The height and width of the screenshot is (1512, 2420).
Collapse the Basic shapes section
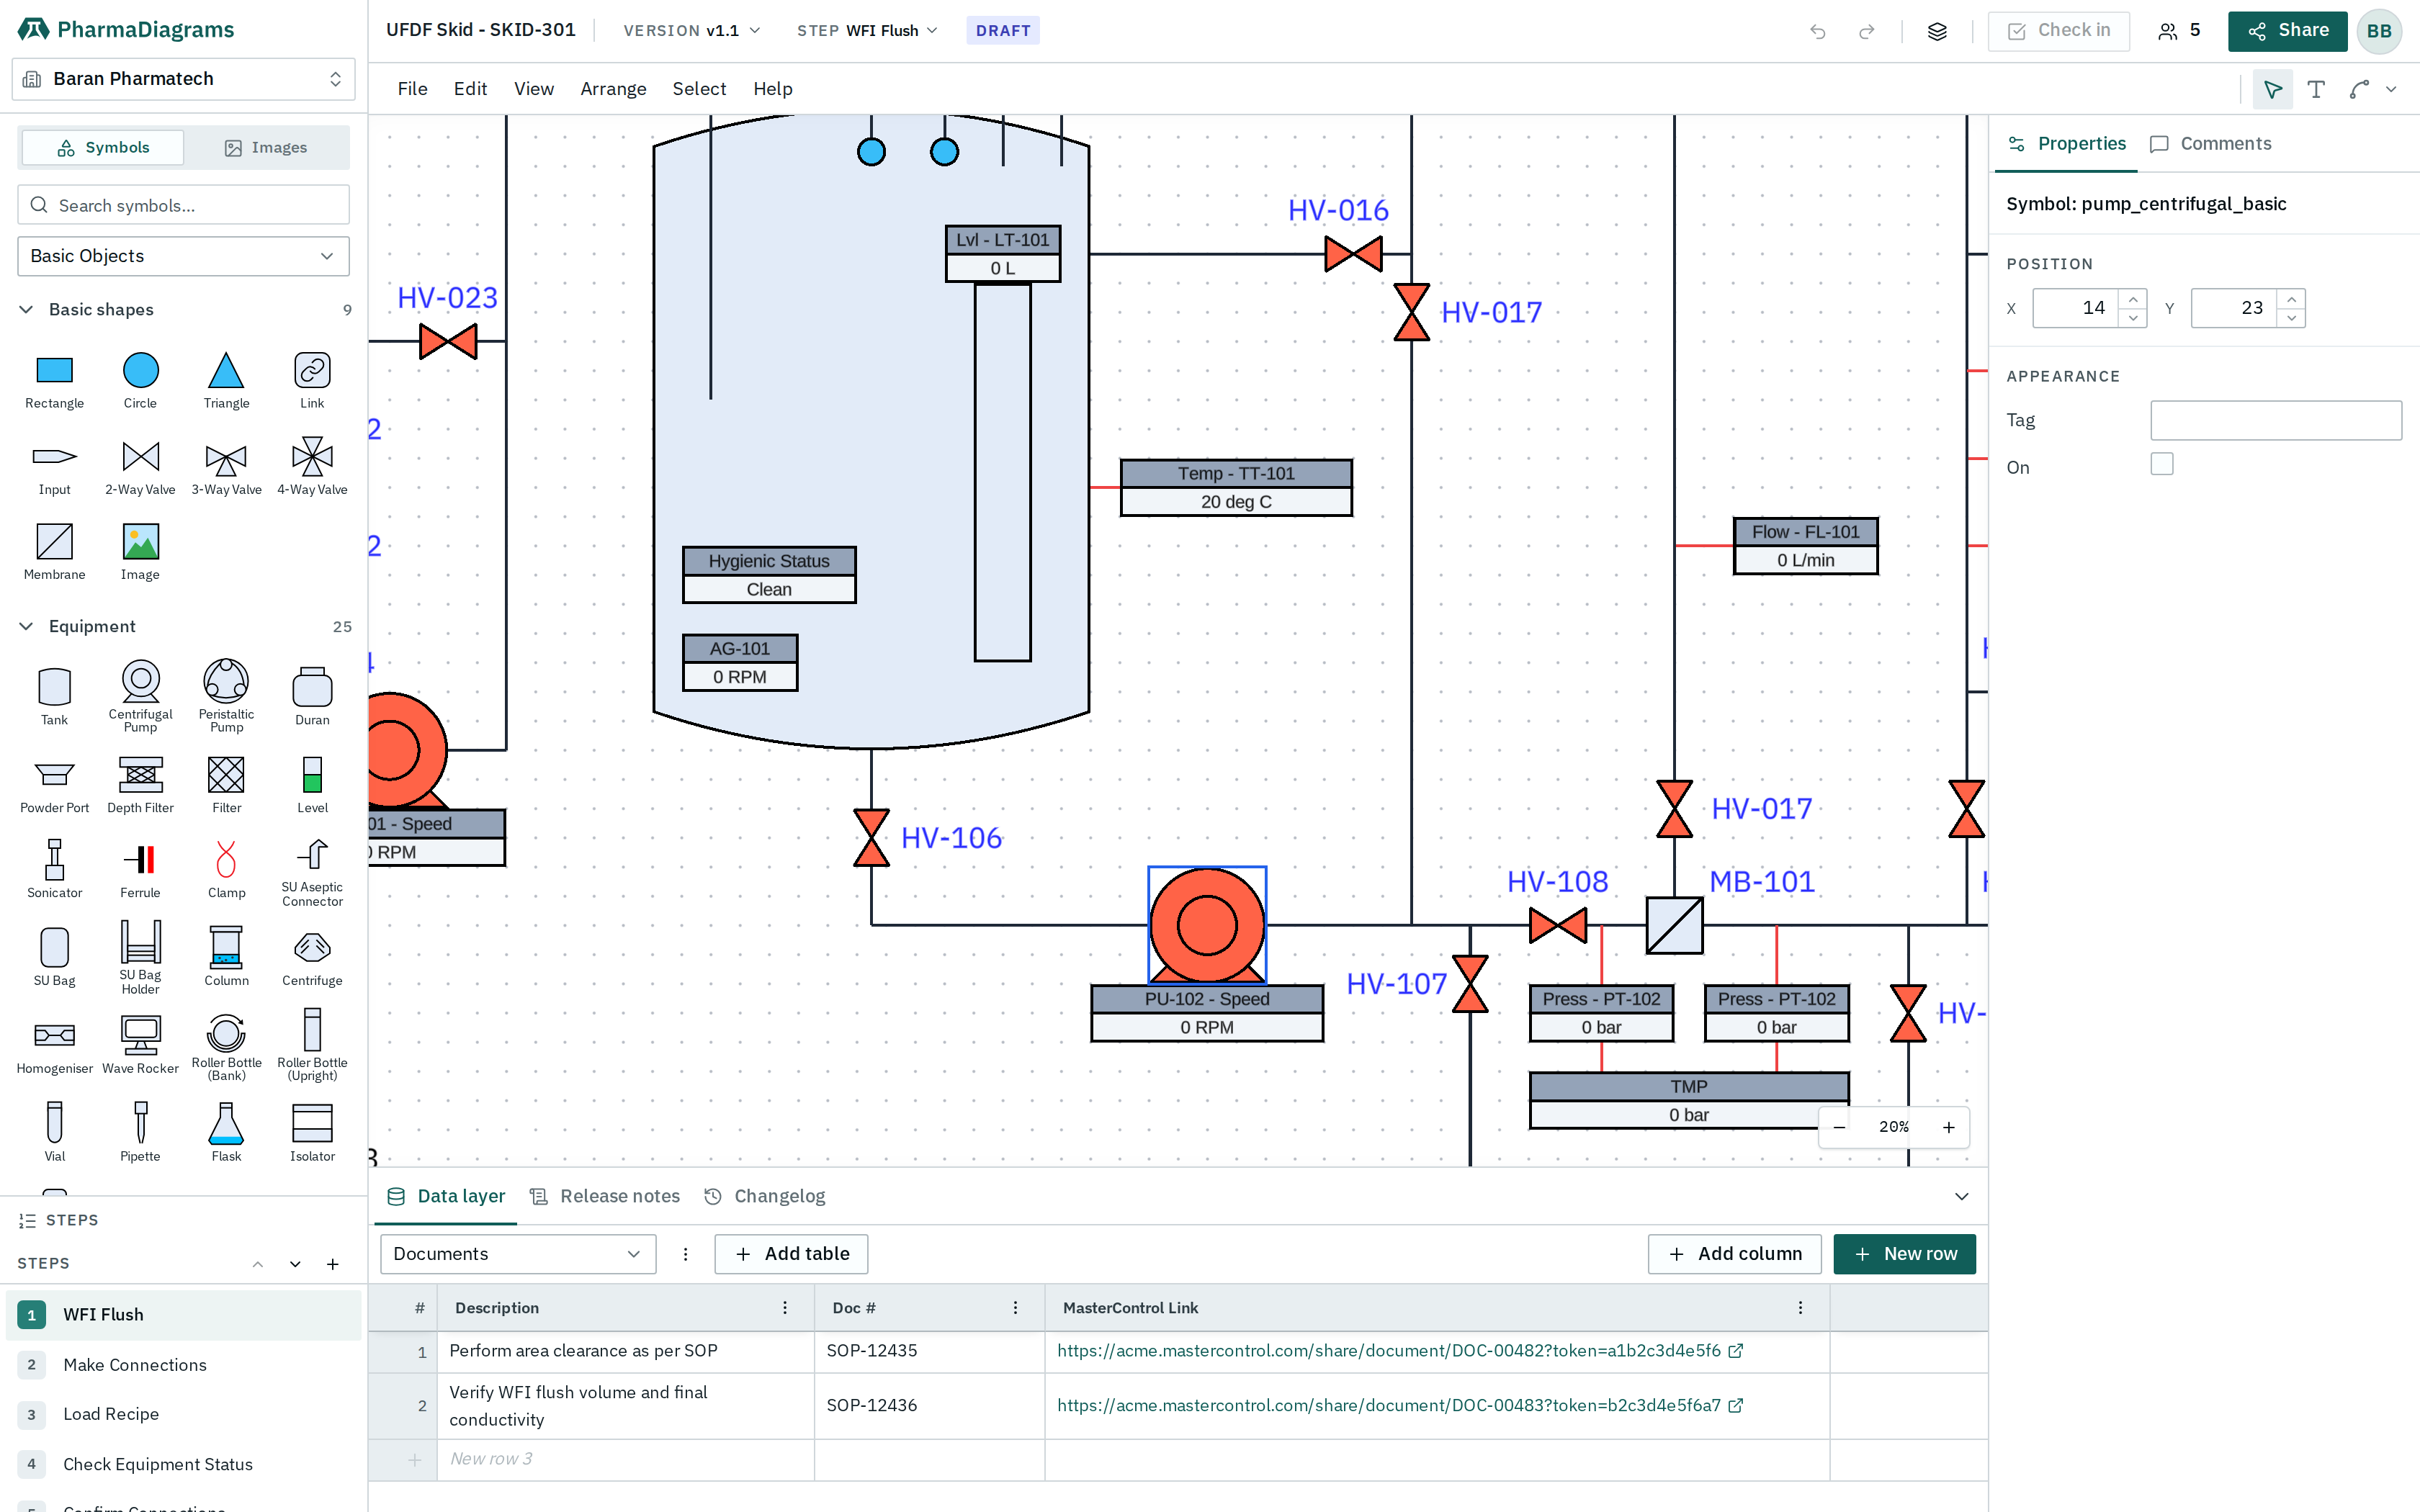(27, 310)
